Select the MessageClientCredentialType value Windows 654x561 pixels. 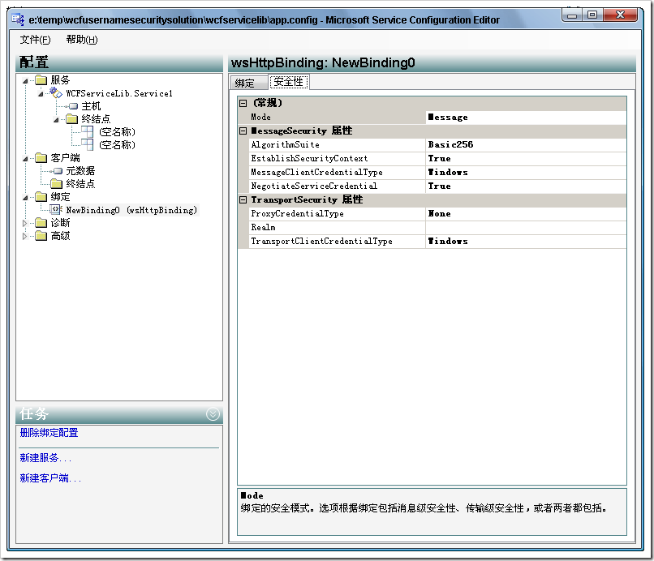526,172
